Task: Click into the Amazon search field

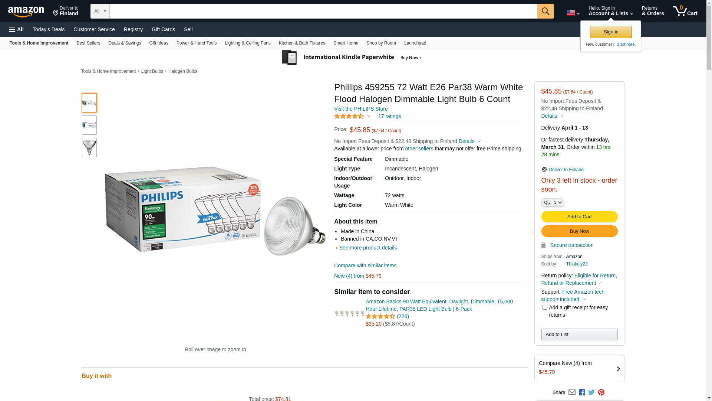Action: coord(323,11)
